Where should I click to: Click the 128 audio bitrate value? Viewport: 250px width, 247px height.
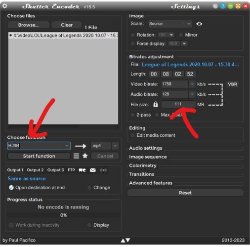click(x=166, y=94)
